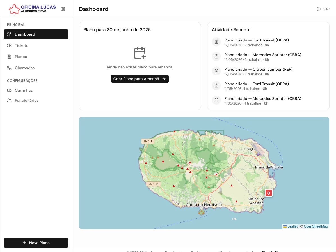Click the logout arrow icon beside Sair
Screen dimensions: 336x252
pos(319,9)
